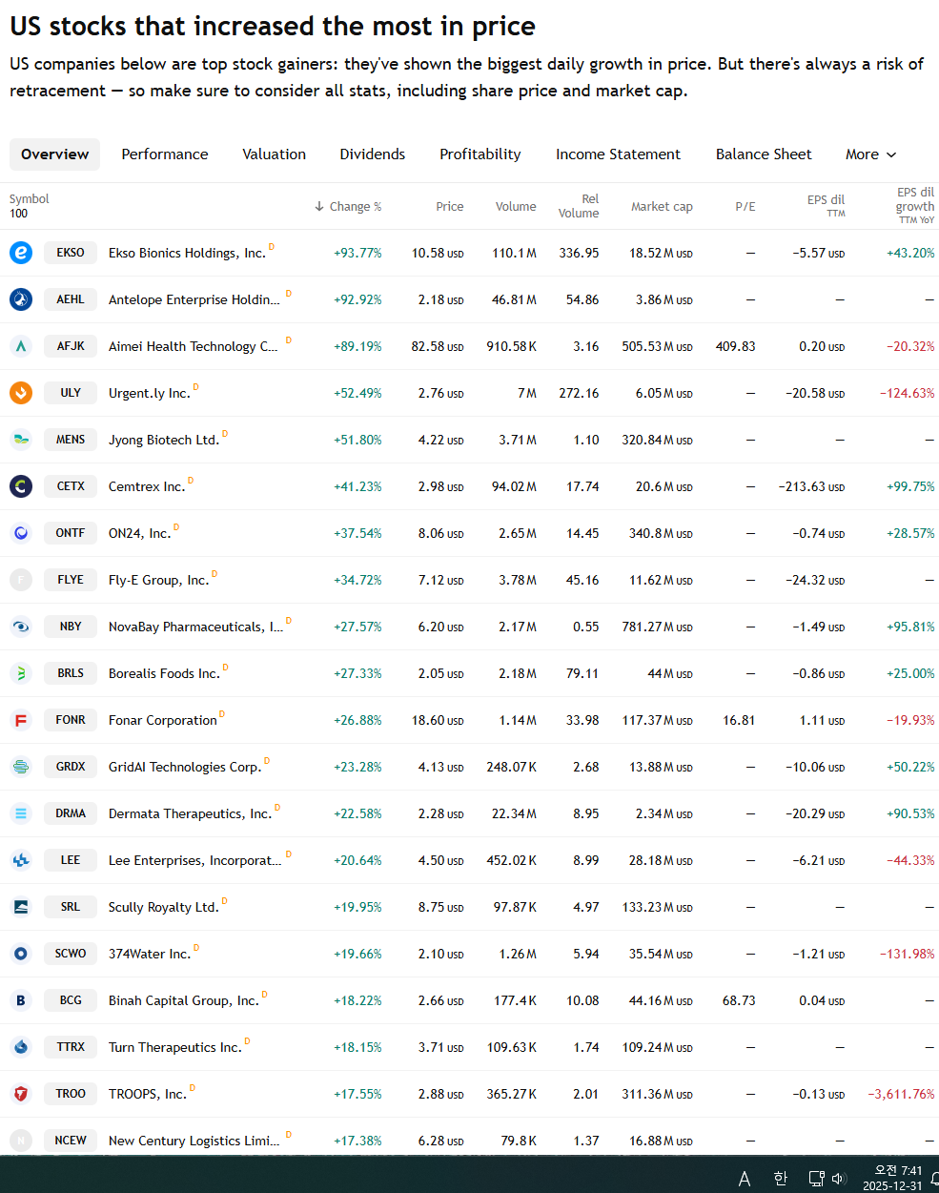
Task: Sort by the Change % column header
Action: [x=348, y=206]
